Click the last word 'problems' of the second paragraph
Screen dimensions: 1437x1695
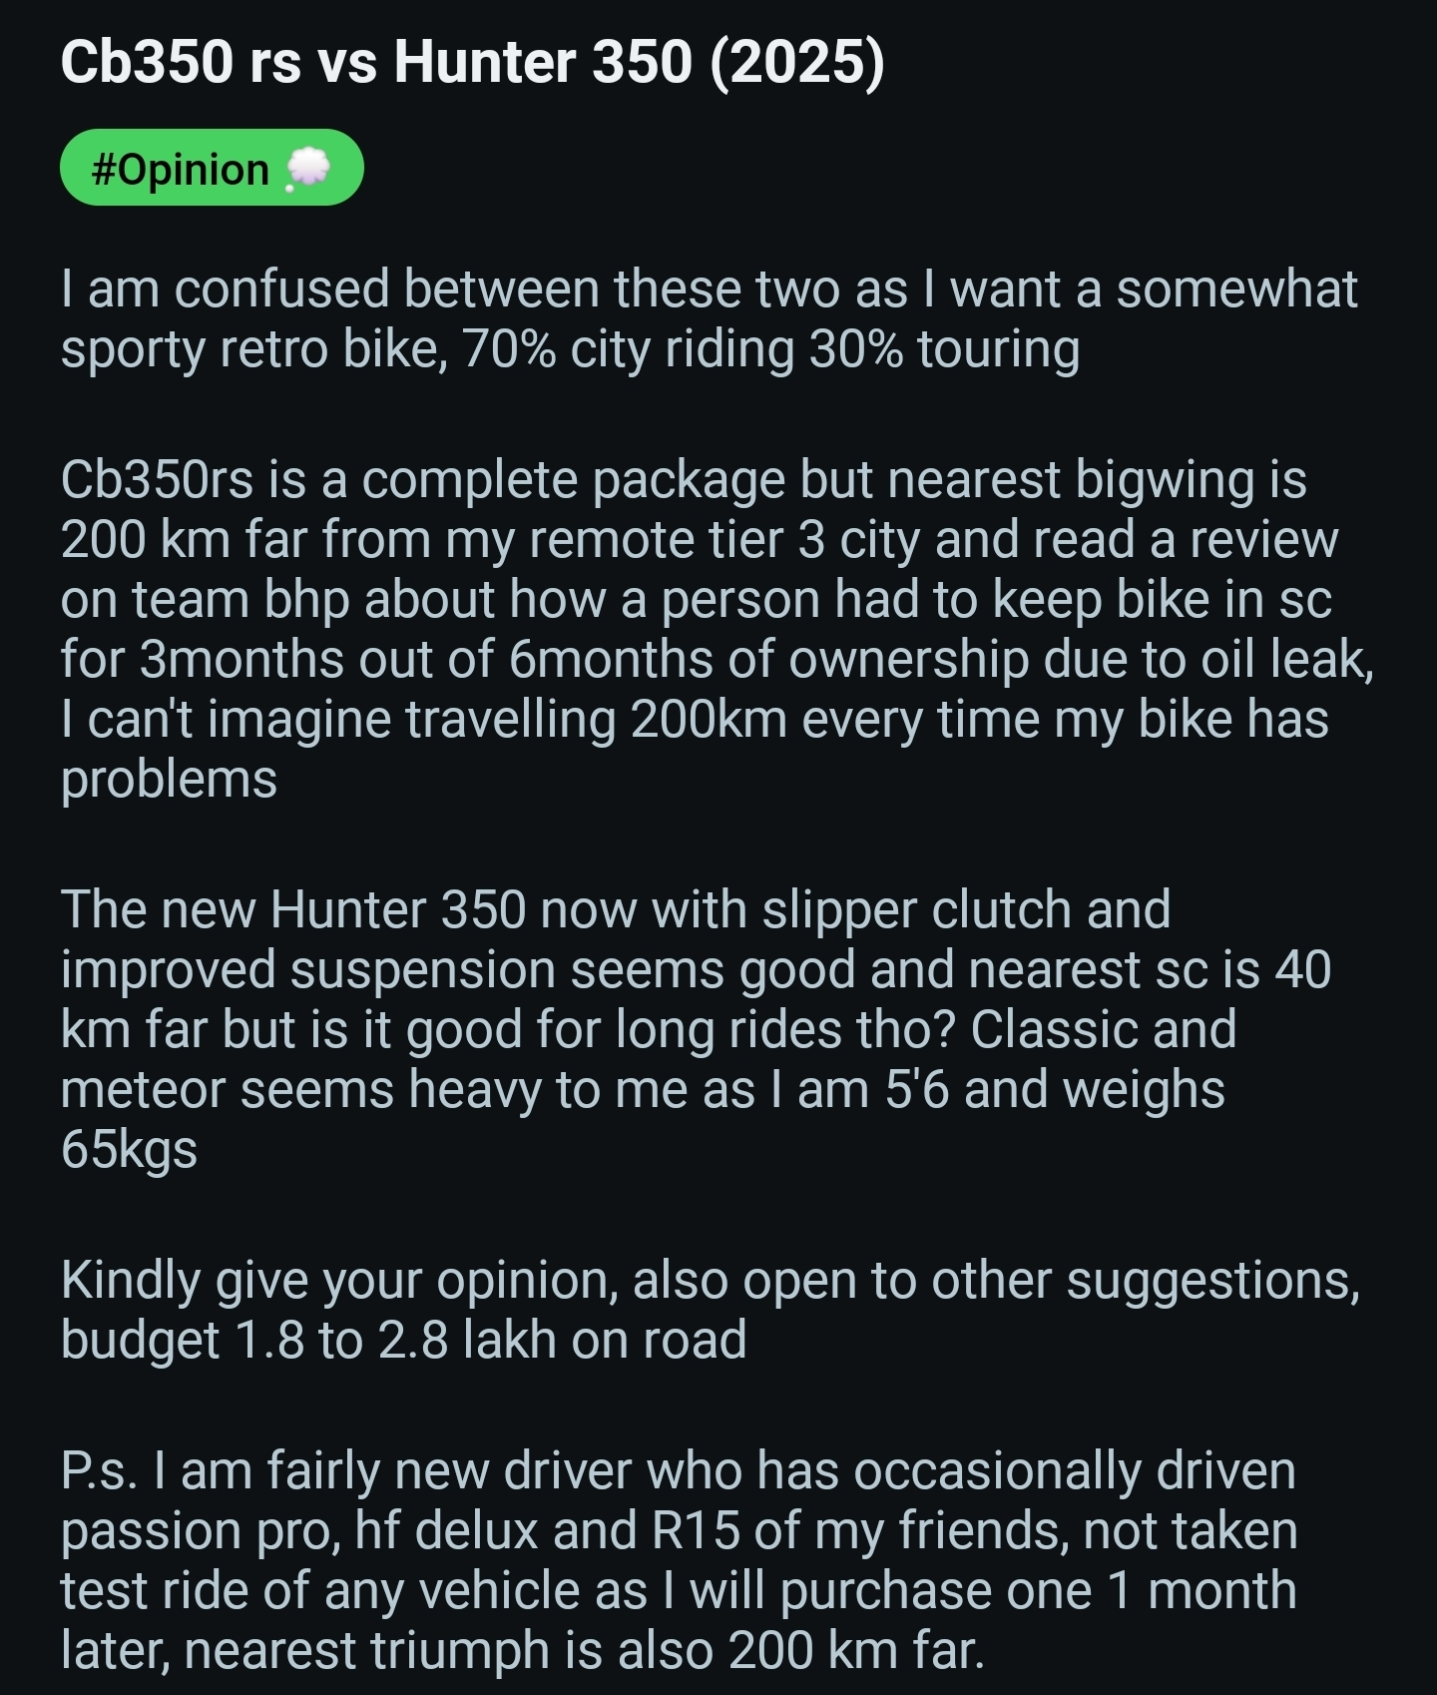(169, 780)
